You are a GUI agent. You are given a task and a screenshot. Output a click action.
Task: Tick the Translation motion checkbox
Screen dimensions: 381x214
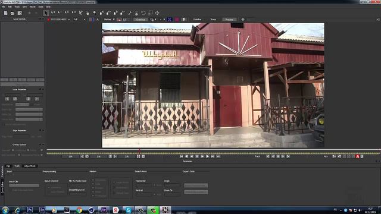tap(93, 180)
